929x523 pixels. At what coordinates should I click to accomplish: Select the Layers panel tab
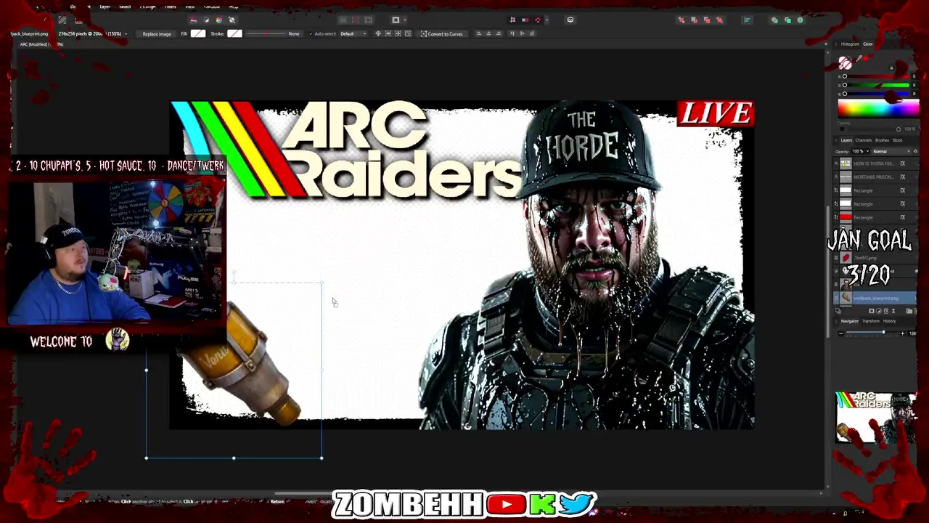coord(846,140)
